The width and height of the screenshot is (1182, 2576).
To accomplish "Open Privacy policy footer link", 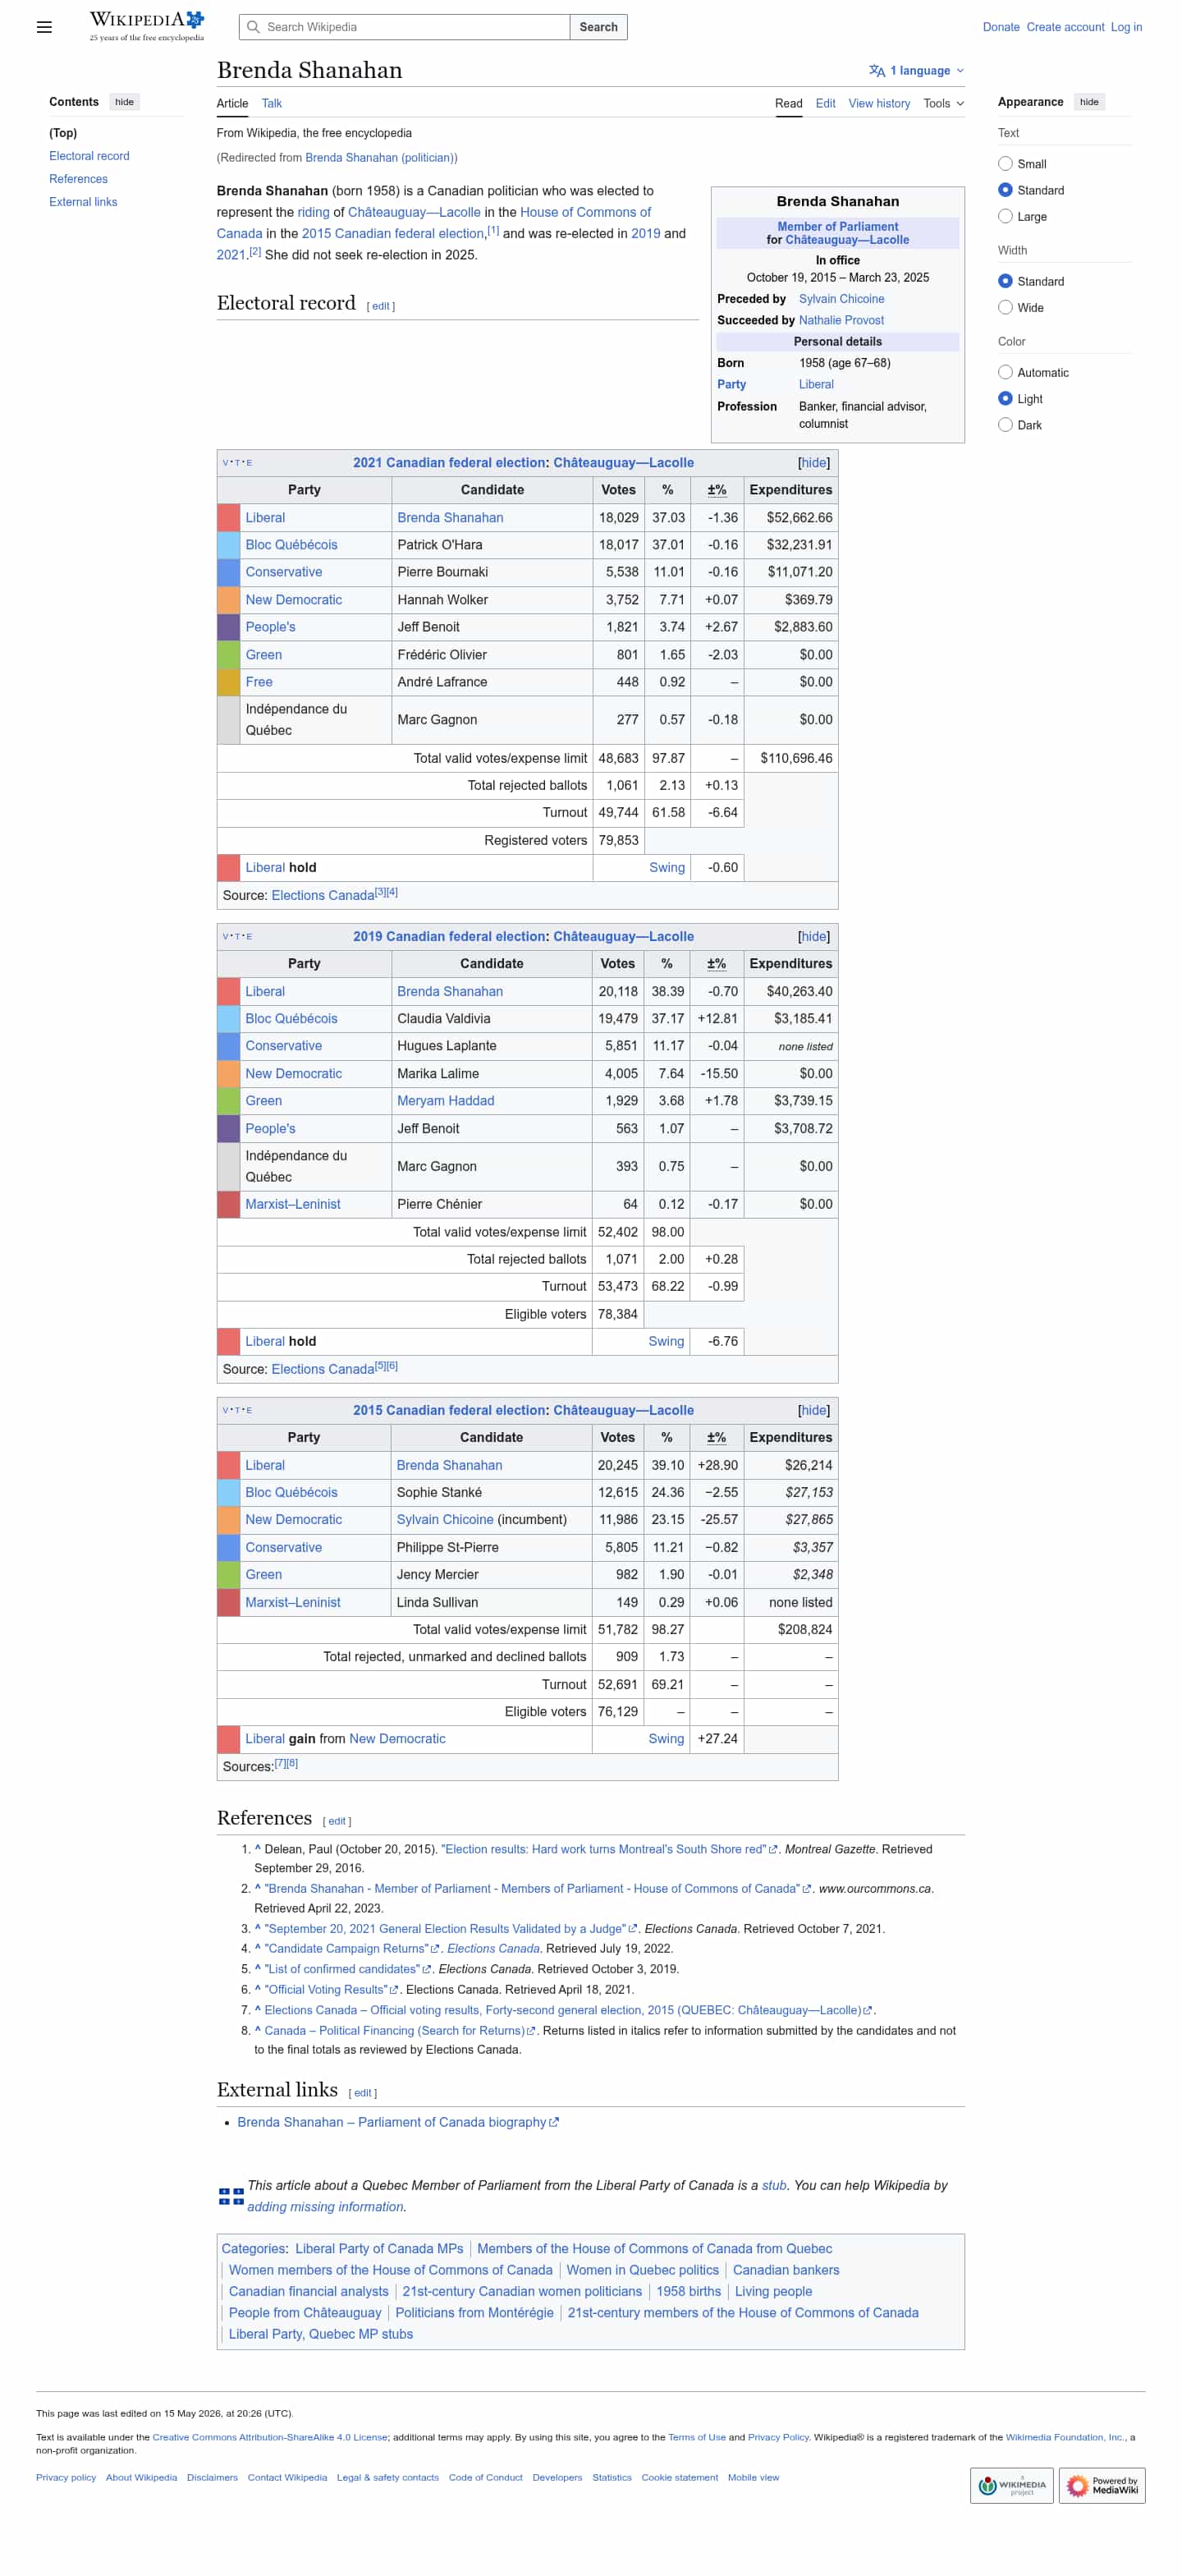I will (x=66, y=2477).
